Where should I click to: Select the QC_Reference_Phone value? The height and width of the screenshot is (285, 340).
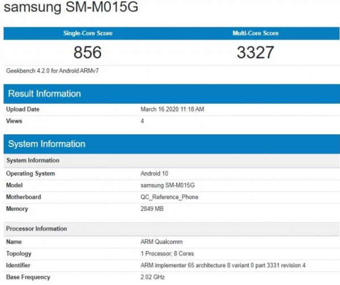[169, 197]
